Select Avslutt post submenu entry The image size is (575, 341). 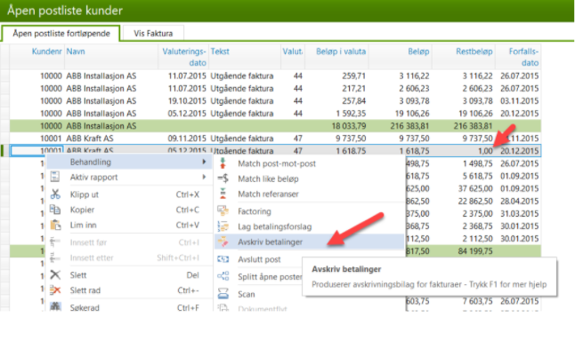[258, 259]
